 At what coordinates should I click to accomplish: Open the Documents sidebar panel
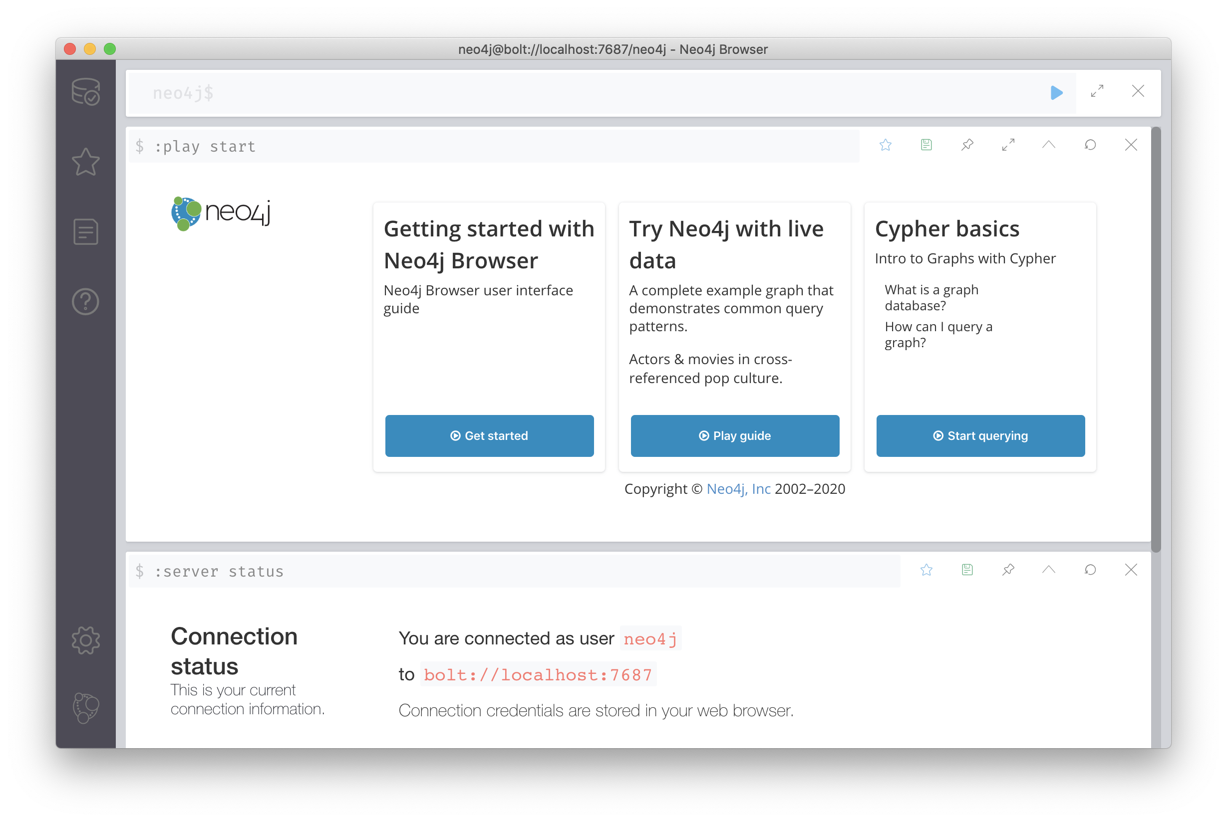[x=85, y=231]
